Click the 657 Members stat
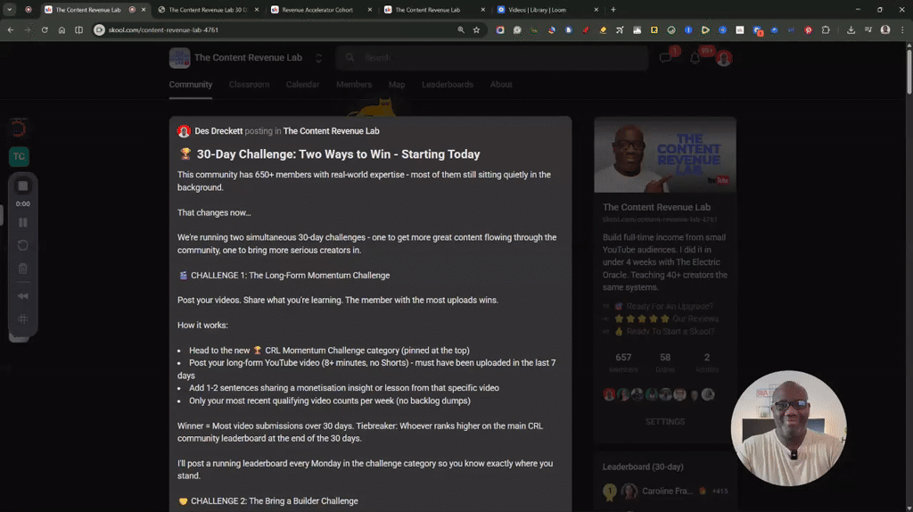The image size is (913, 512). tap(623, 362)
